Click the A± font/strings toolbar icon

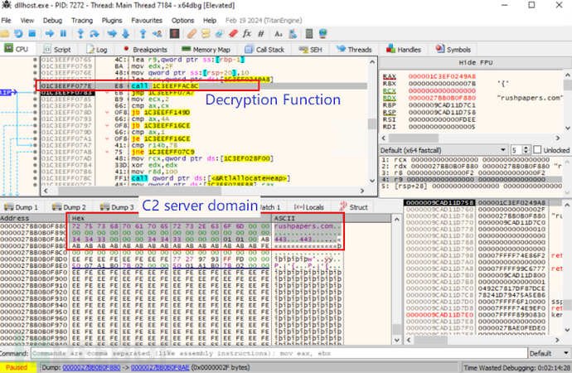[279, 33]
